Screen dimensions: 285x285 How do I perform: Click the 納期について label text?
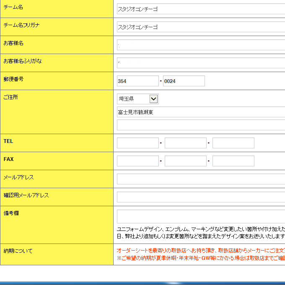pos(18,251)
